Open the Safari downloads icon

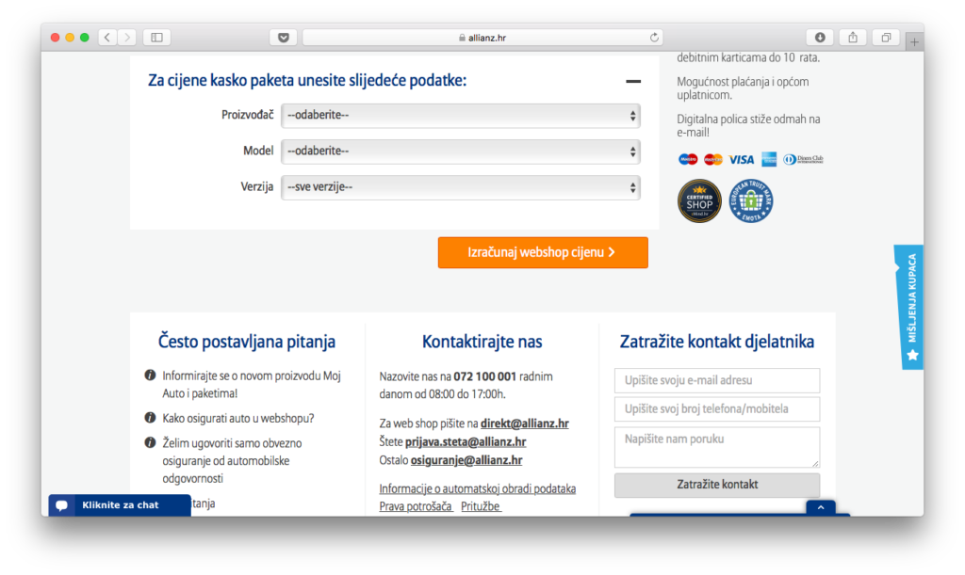click(x=820, y=38)
